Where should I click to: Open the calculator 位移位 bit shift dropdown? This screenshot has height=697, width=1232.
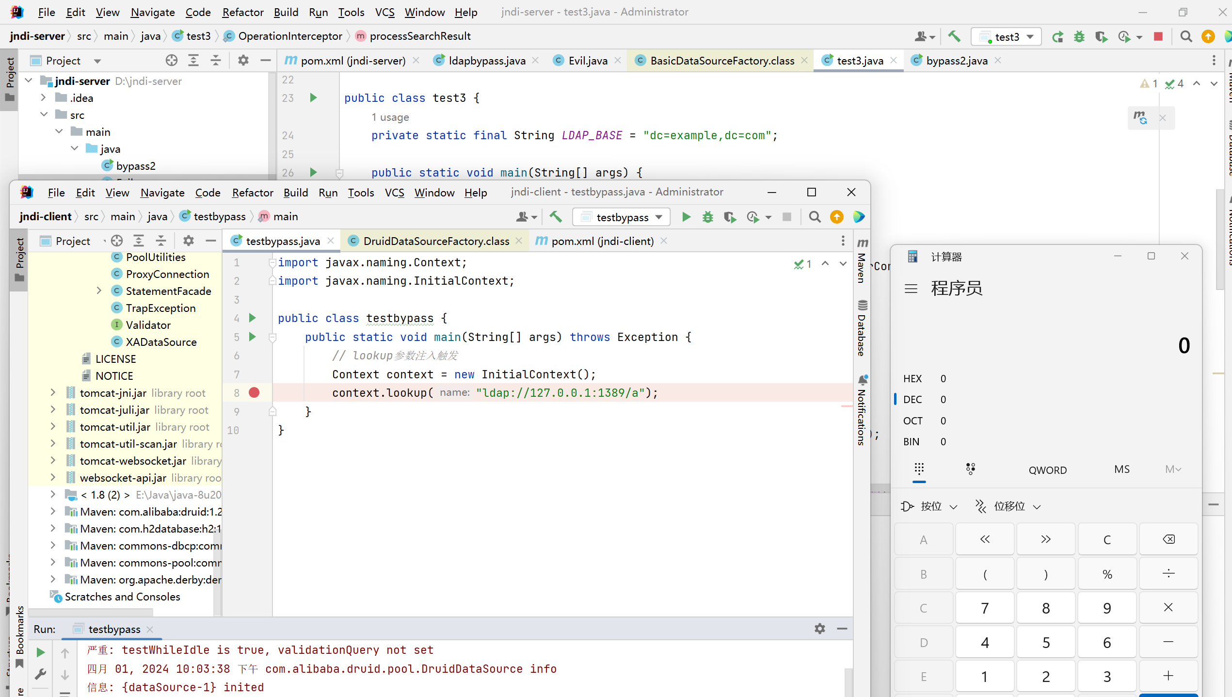[1008, 506]
